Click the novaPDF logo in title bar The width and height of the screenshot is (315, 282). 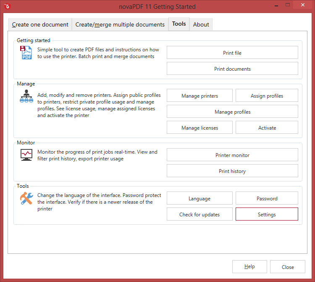(8, 6)
